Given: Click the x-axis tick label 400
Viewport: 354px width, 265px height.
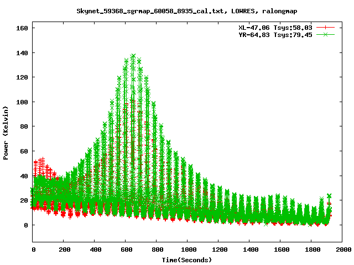Looking at the screenshot, I should pyautogui.click(x=96, y=250).
